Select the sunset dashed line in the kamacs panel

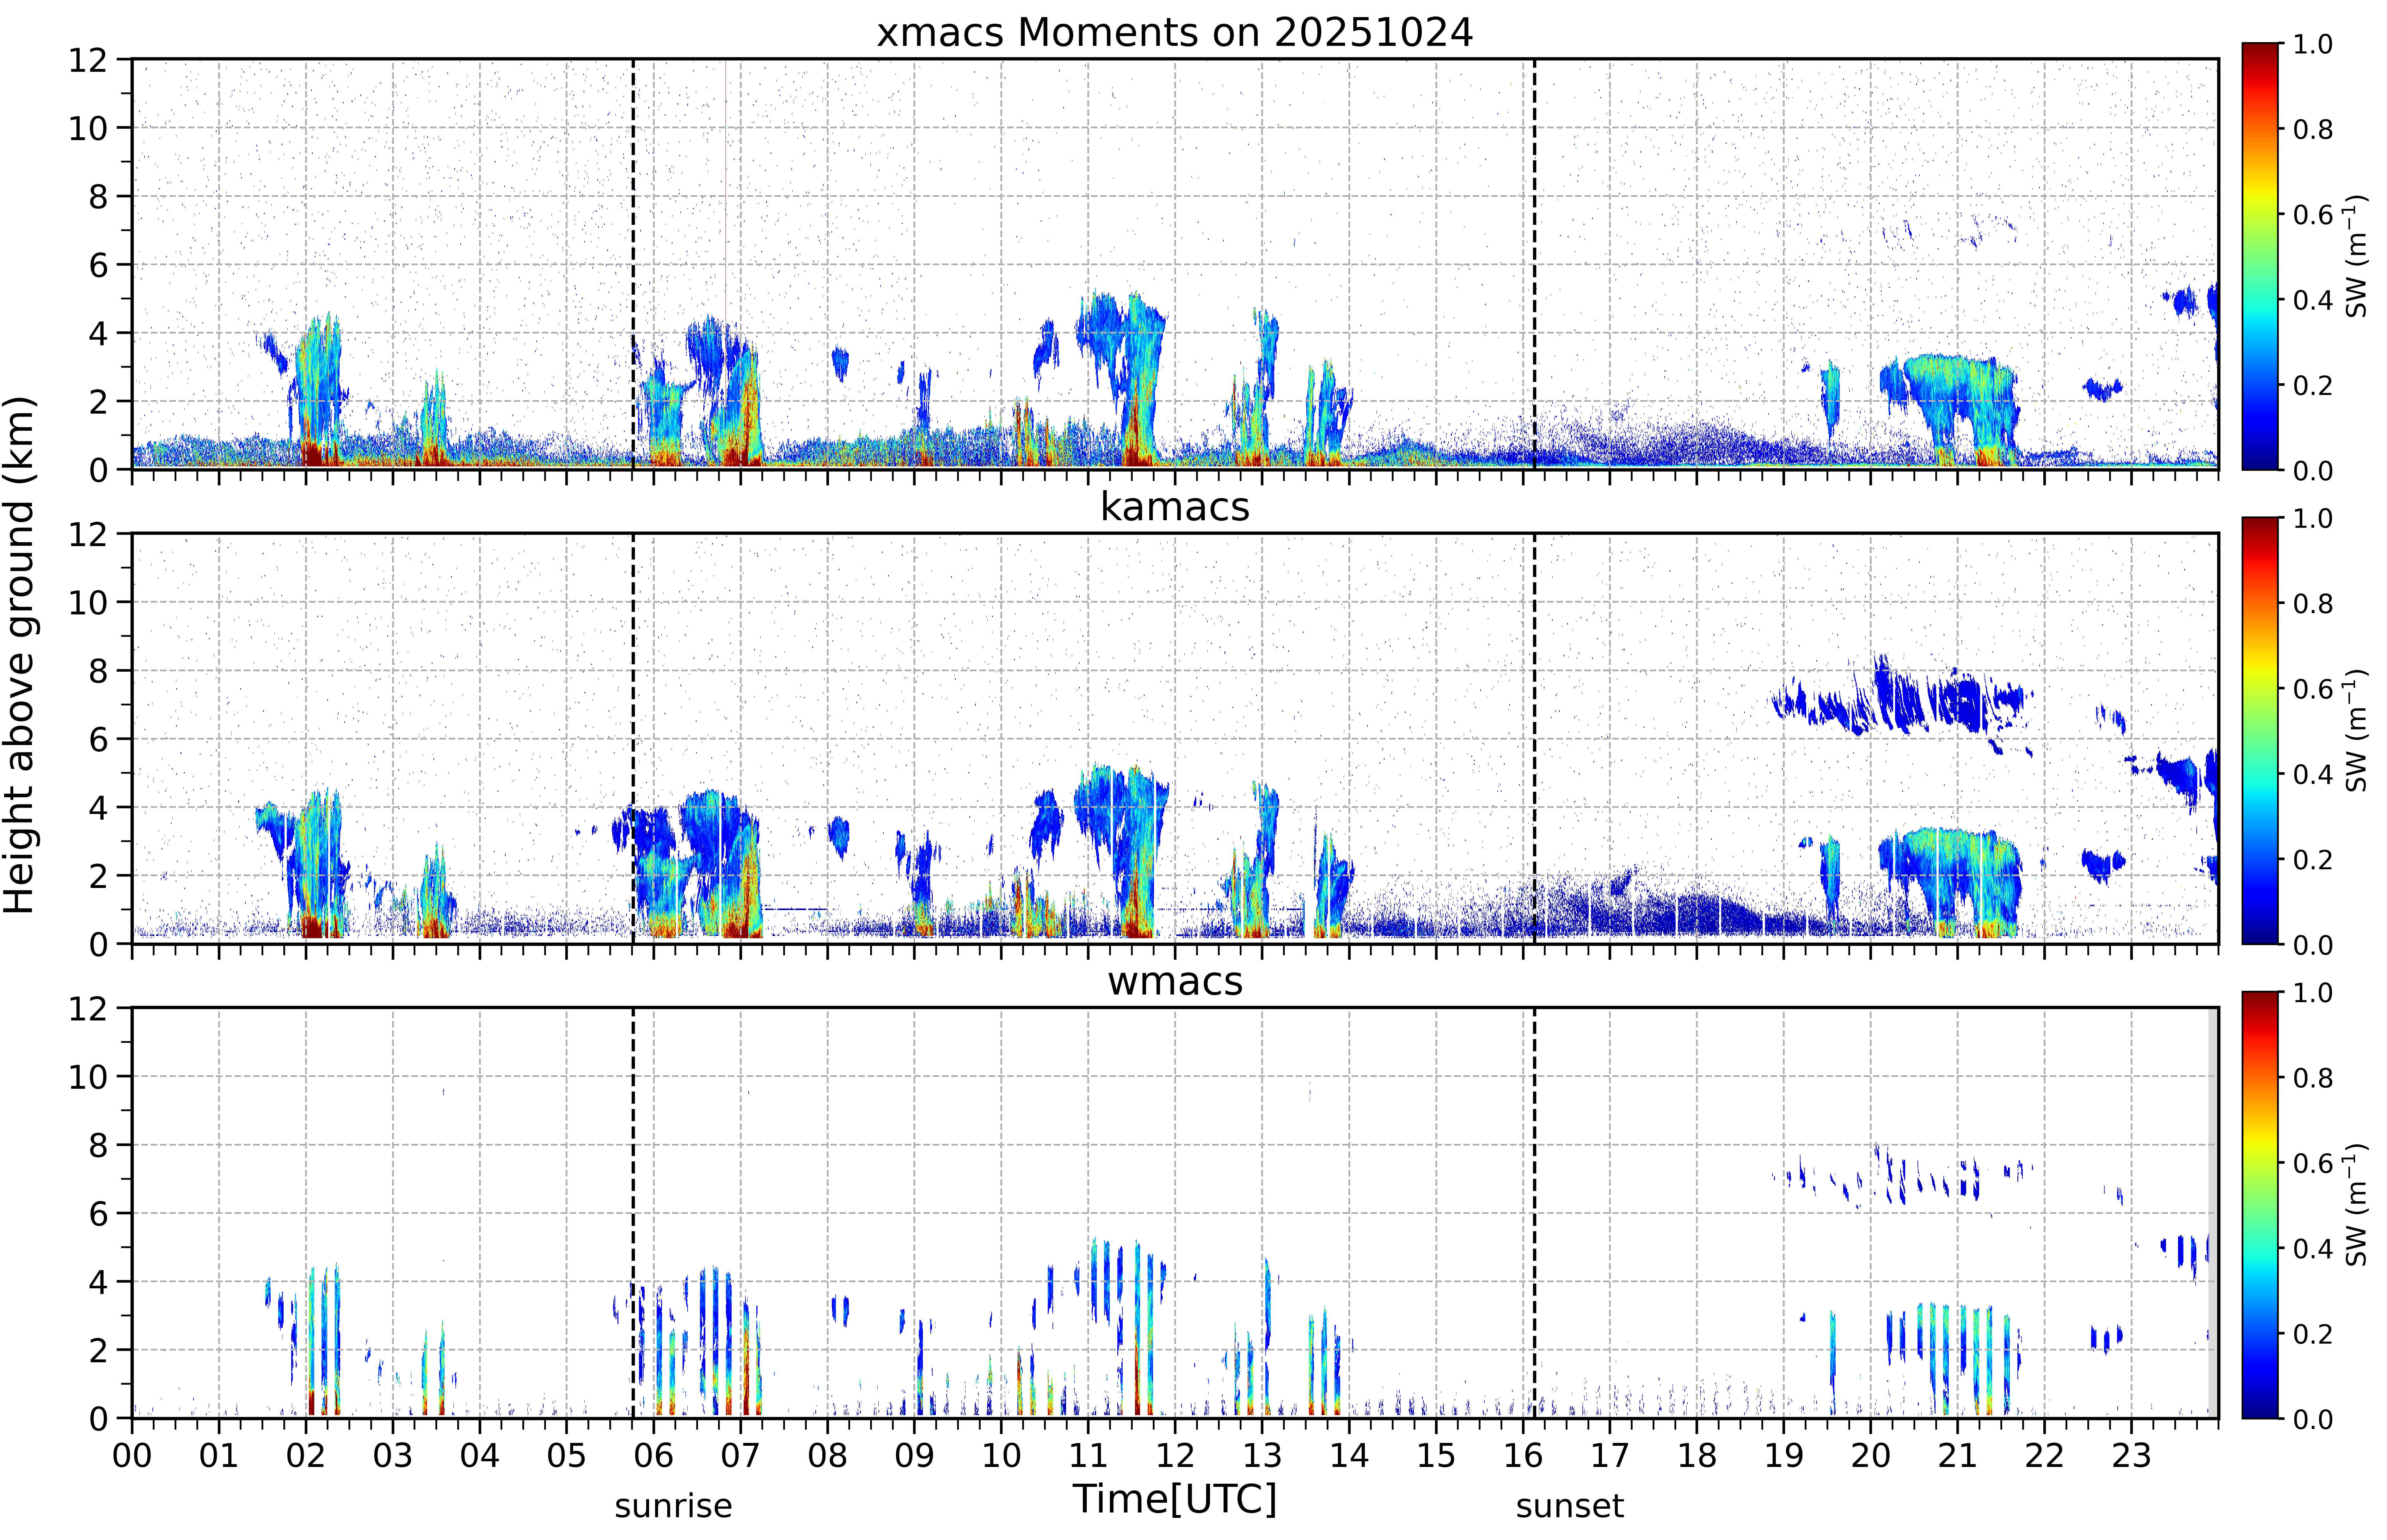point(1534,738)
